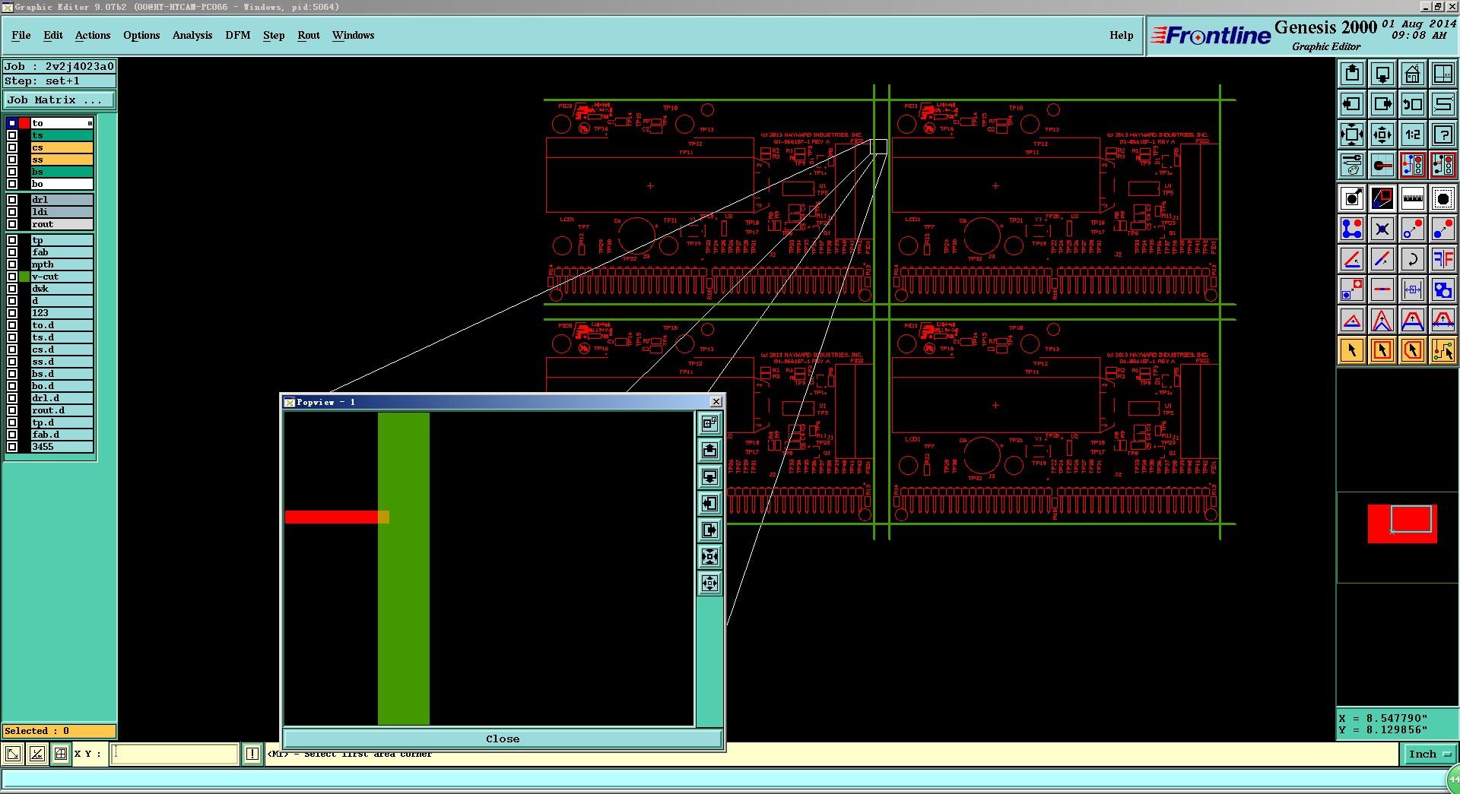This screenshot has height=794, width=1460.
Task: Click the snap grid icon left of XY
Action: coord(61,754)
